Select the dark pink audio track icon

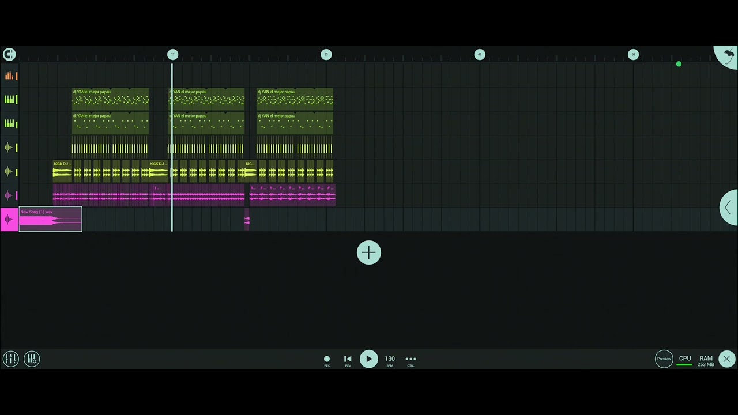click(x=9, y=195)
